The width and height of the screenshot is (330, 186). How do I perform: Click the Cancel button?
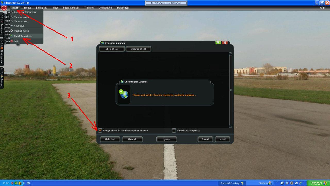click(205, 139)
